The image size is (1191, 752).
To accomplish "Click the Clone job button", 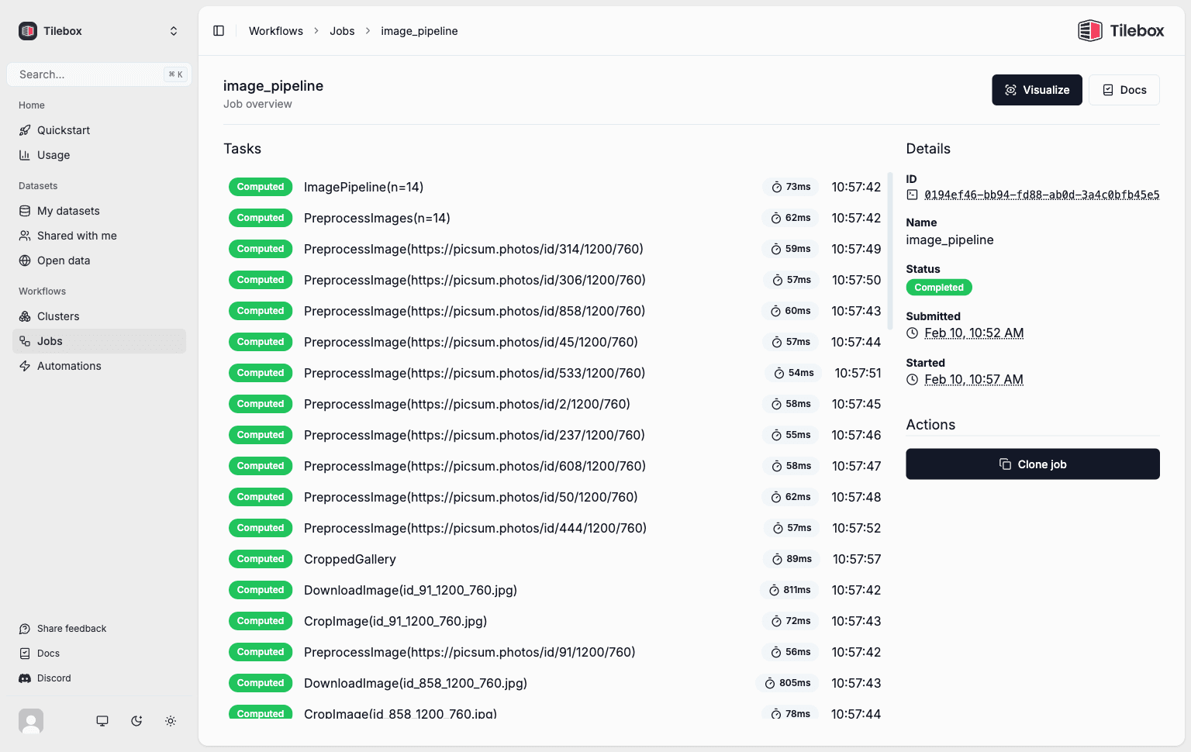I will [x=1033, y=464].
